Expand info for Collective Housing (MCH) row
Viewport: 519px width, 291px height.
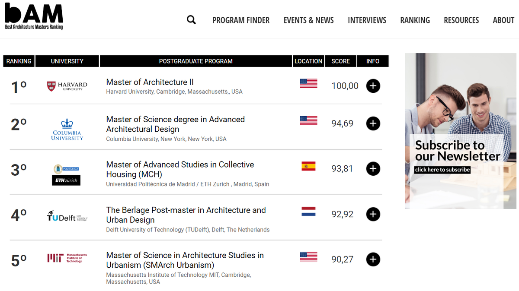coord(373,169)
